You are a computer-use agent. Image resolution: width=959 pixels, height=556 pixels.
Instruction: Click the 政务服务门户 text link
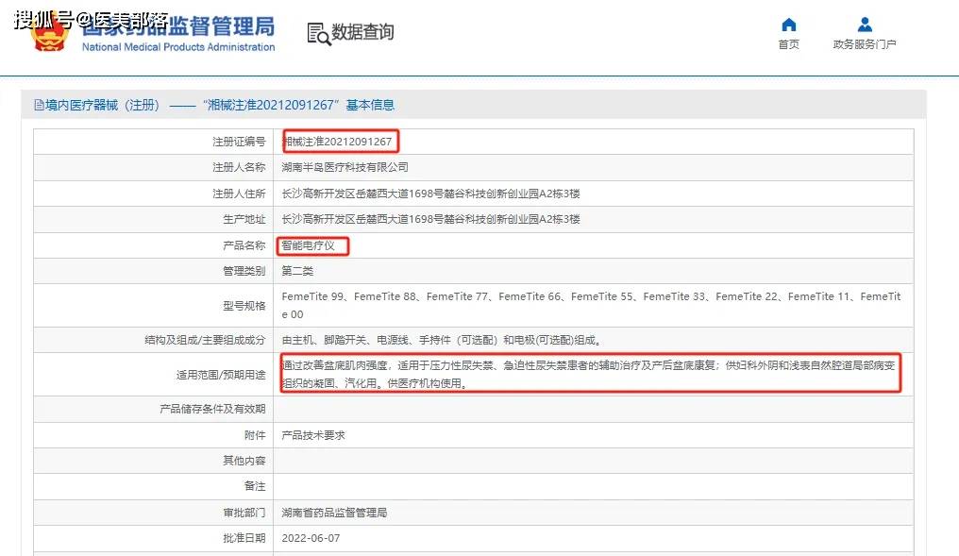(865, 44)
